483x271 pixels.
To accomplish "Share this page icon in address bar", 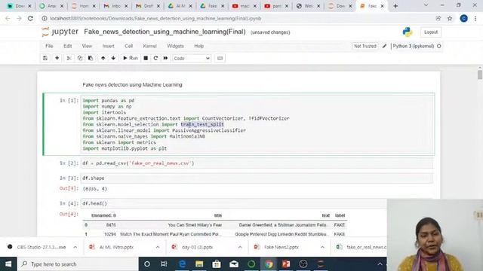I will tap(438, 18).
